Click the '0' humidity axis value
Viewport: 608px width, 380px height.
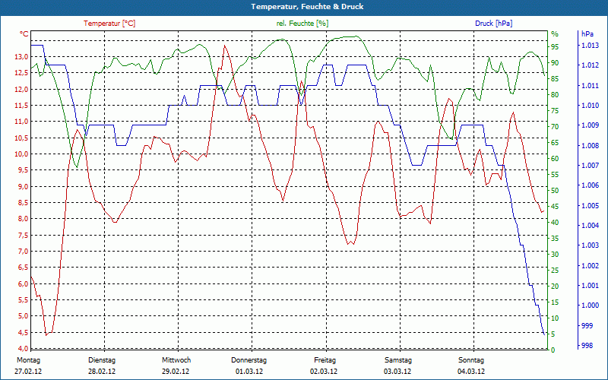(553, 350)
